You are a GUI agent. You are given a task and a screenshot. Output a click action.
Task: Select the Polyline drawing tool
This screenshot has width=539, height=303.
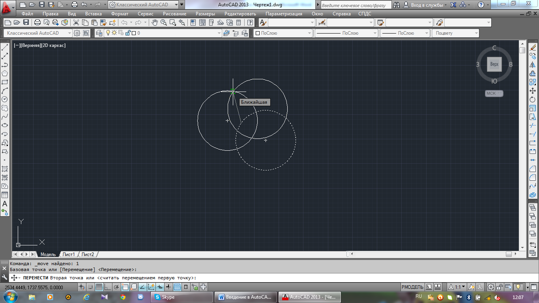point(5,65)
